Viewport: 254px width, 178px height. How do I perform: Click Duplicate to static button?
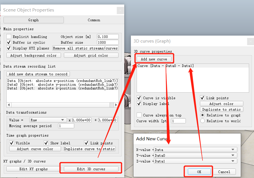click(221, 110)
